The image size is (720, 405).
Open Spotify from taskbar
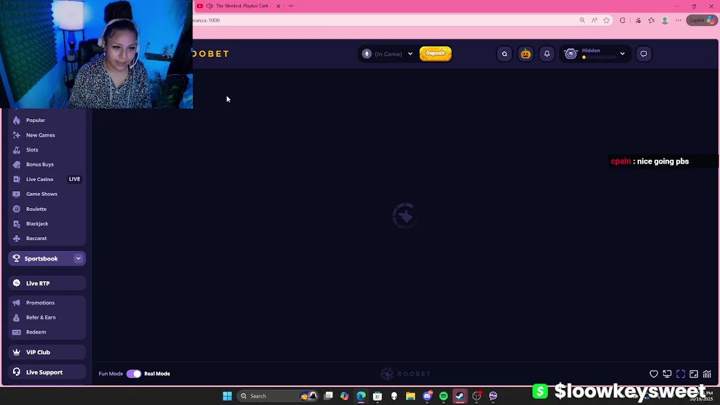point(443,396)
